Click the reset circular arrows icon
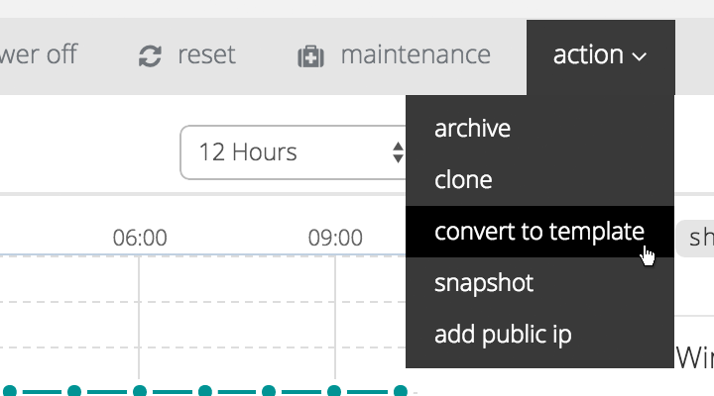This screenshot has width=714, height=396. pos(150,56)
